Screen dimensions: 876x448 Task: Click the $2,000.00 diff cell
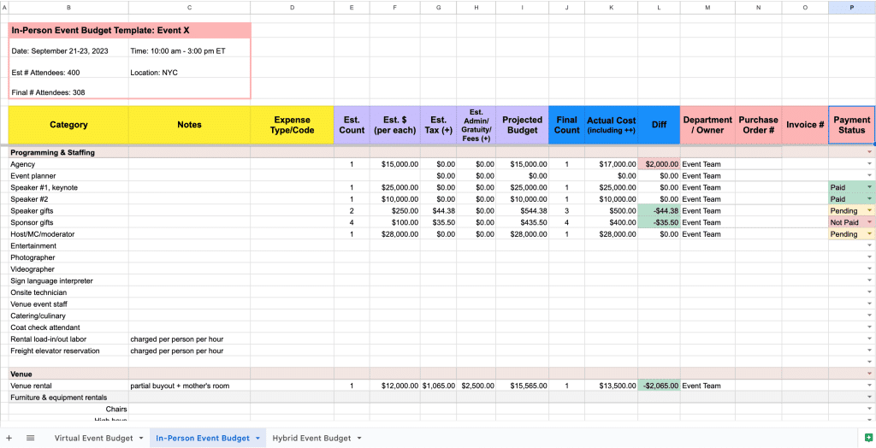coord(660,164)
